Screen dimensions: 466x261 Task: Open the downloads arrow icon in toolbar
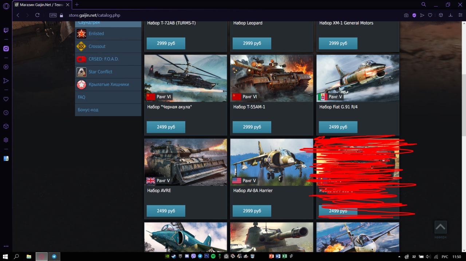(x=450, y=15)
